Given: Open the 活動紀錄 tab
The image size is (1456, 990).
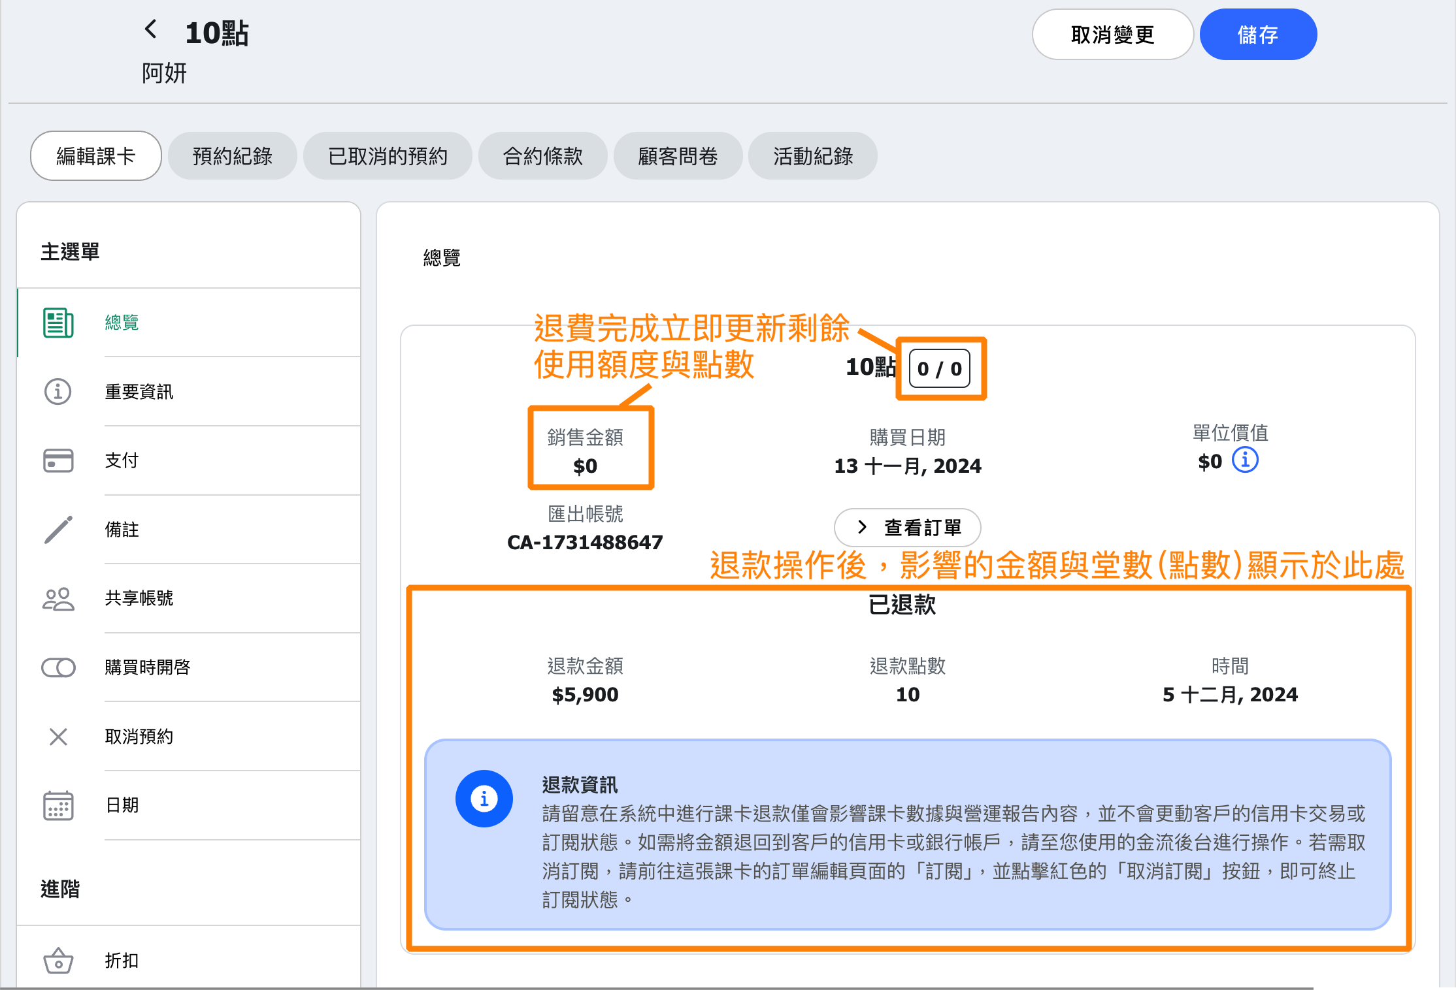Looking at the screenshot, I should click(812, 156).
